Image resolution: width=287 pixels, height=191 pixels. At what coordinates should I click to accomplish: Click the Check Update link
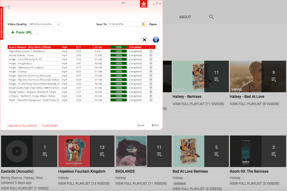pos(50,125)
